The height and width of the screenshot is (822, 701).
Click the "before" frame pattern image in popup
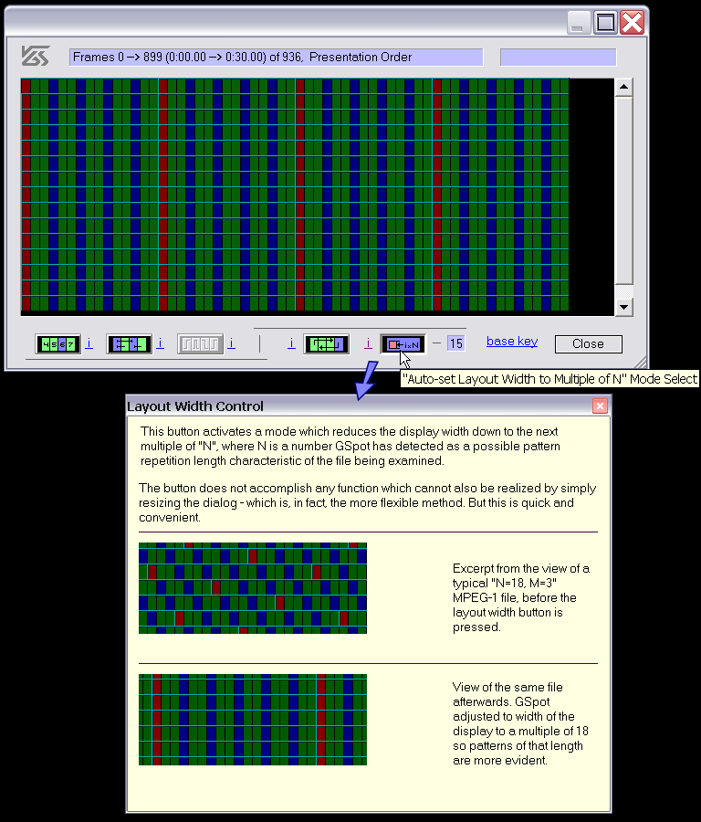click(x=253, y=588)
